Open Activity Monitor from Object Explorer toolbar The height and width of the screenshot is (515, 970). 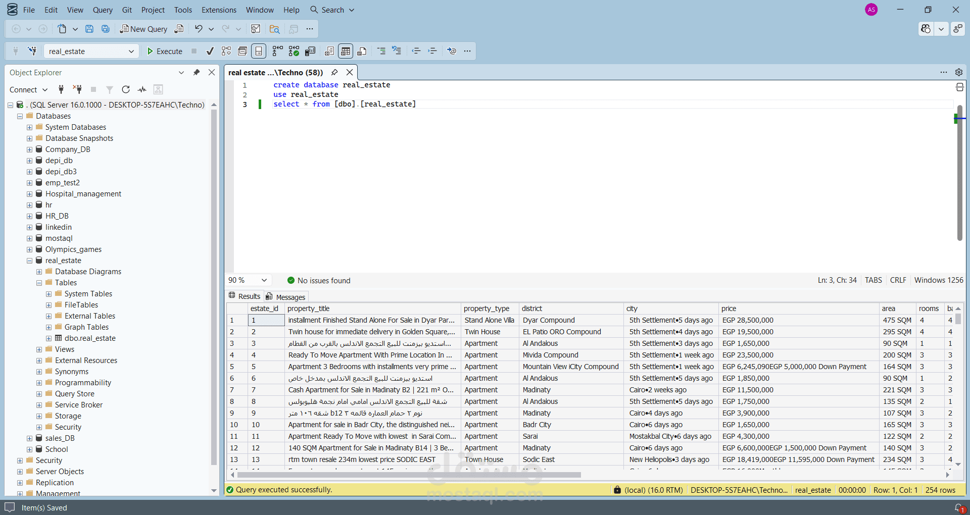pos(142,89)
